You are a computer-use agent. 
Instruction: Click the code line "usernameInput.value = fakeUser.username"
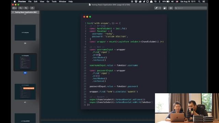click(114, 65)
